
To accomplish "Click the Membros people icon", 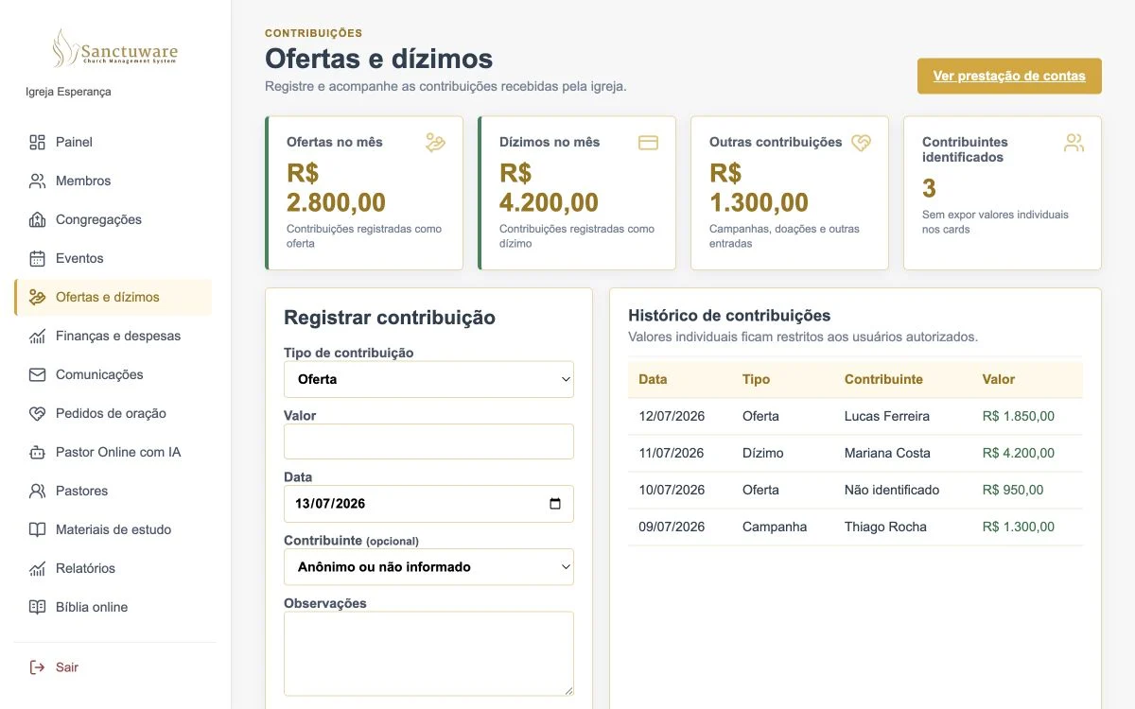I will coord(37,181).
